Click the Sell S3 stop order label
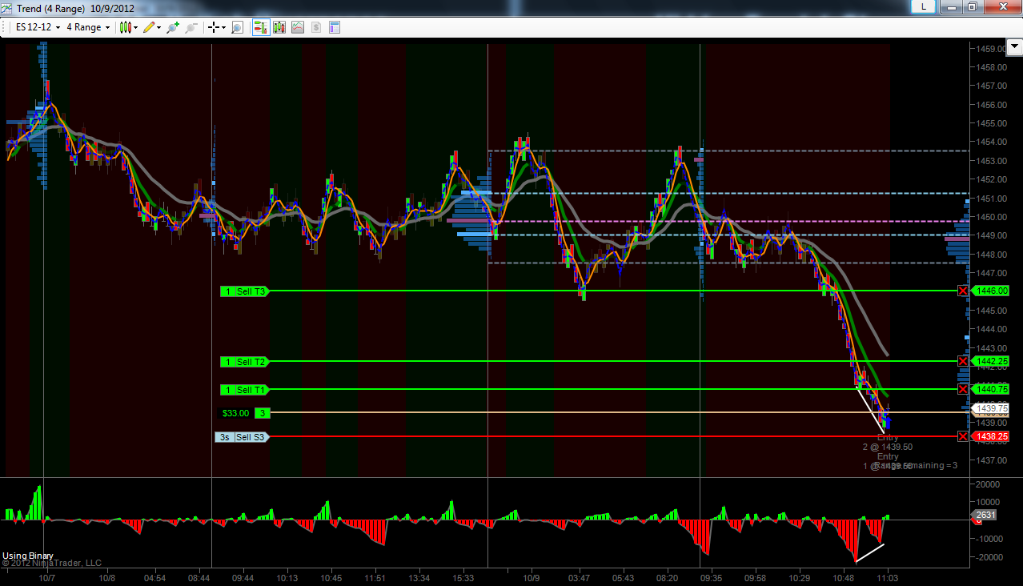Screen dimensions: 1023x586 (x=251, y=437)
